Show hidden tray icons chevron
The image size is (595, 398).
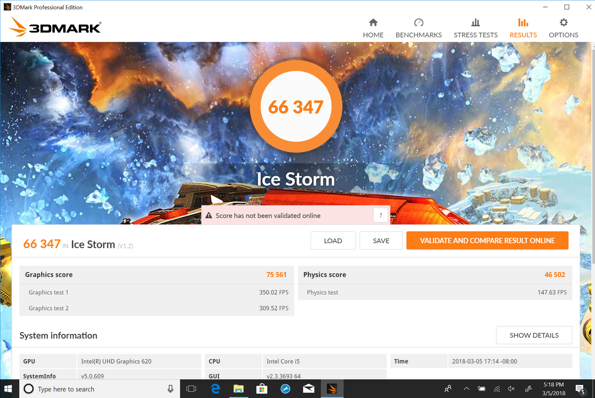466,389
